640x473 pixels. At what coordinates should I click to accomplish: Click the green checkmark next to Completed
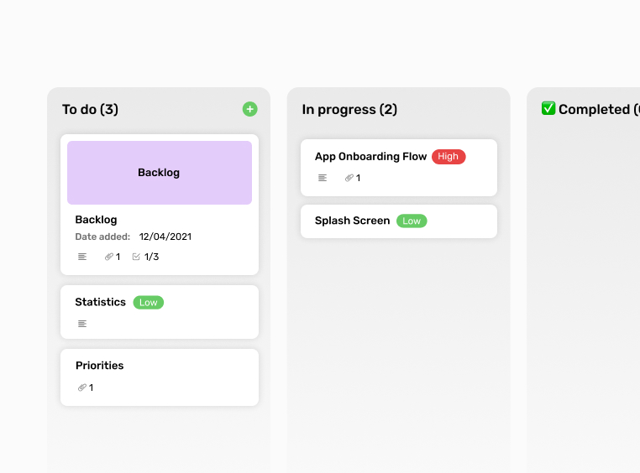pyautogui.click(x=548, y=109)
